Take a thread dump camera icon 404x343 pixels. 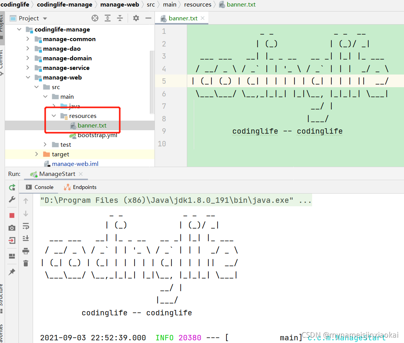12,228
